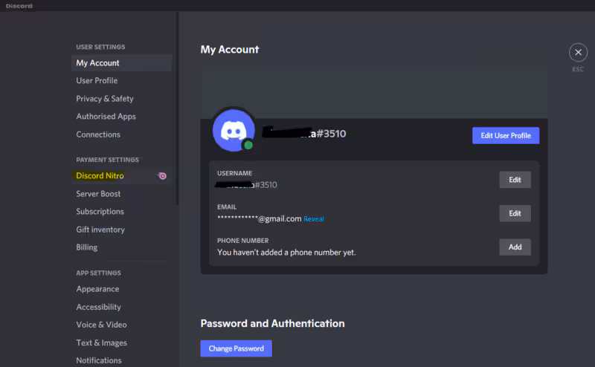Open Privacy & Safety settings
Image resolution: width=595 pixels, height=367 pixels.
coord(105,99)
